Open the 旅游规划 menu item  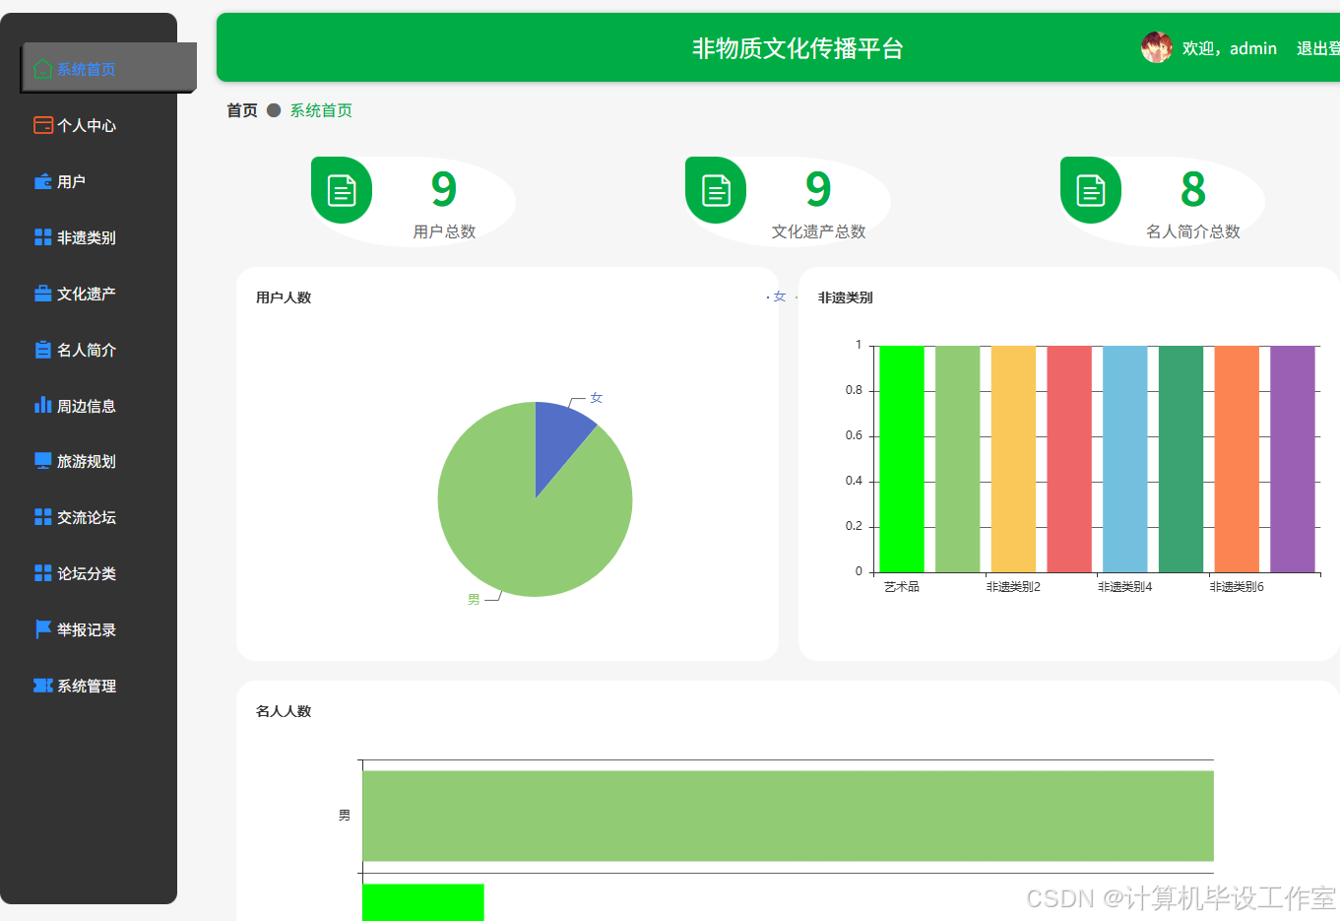click(89, 461)
